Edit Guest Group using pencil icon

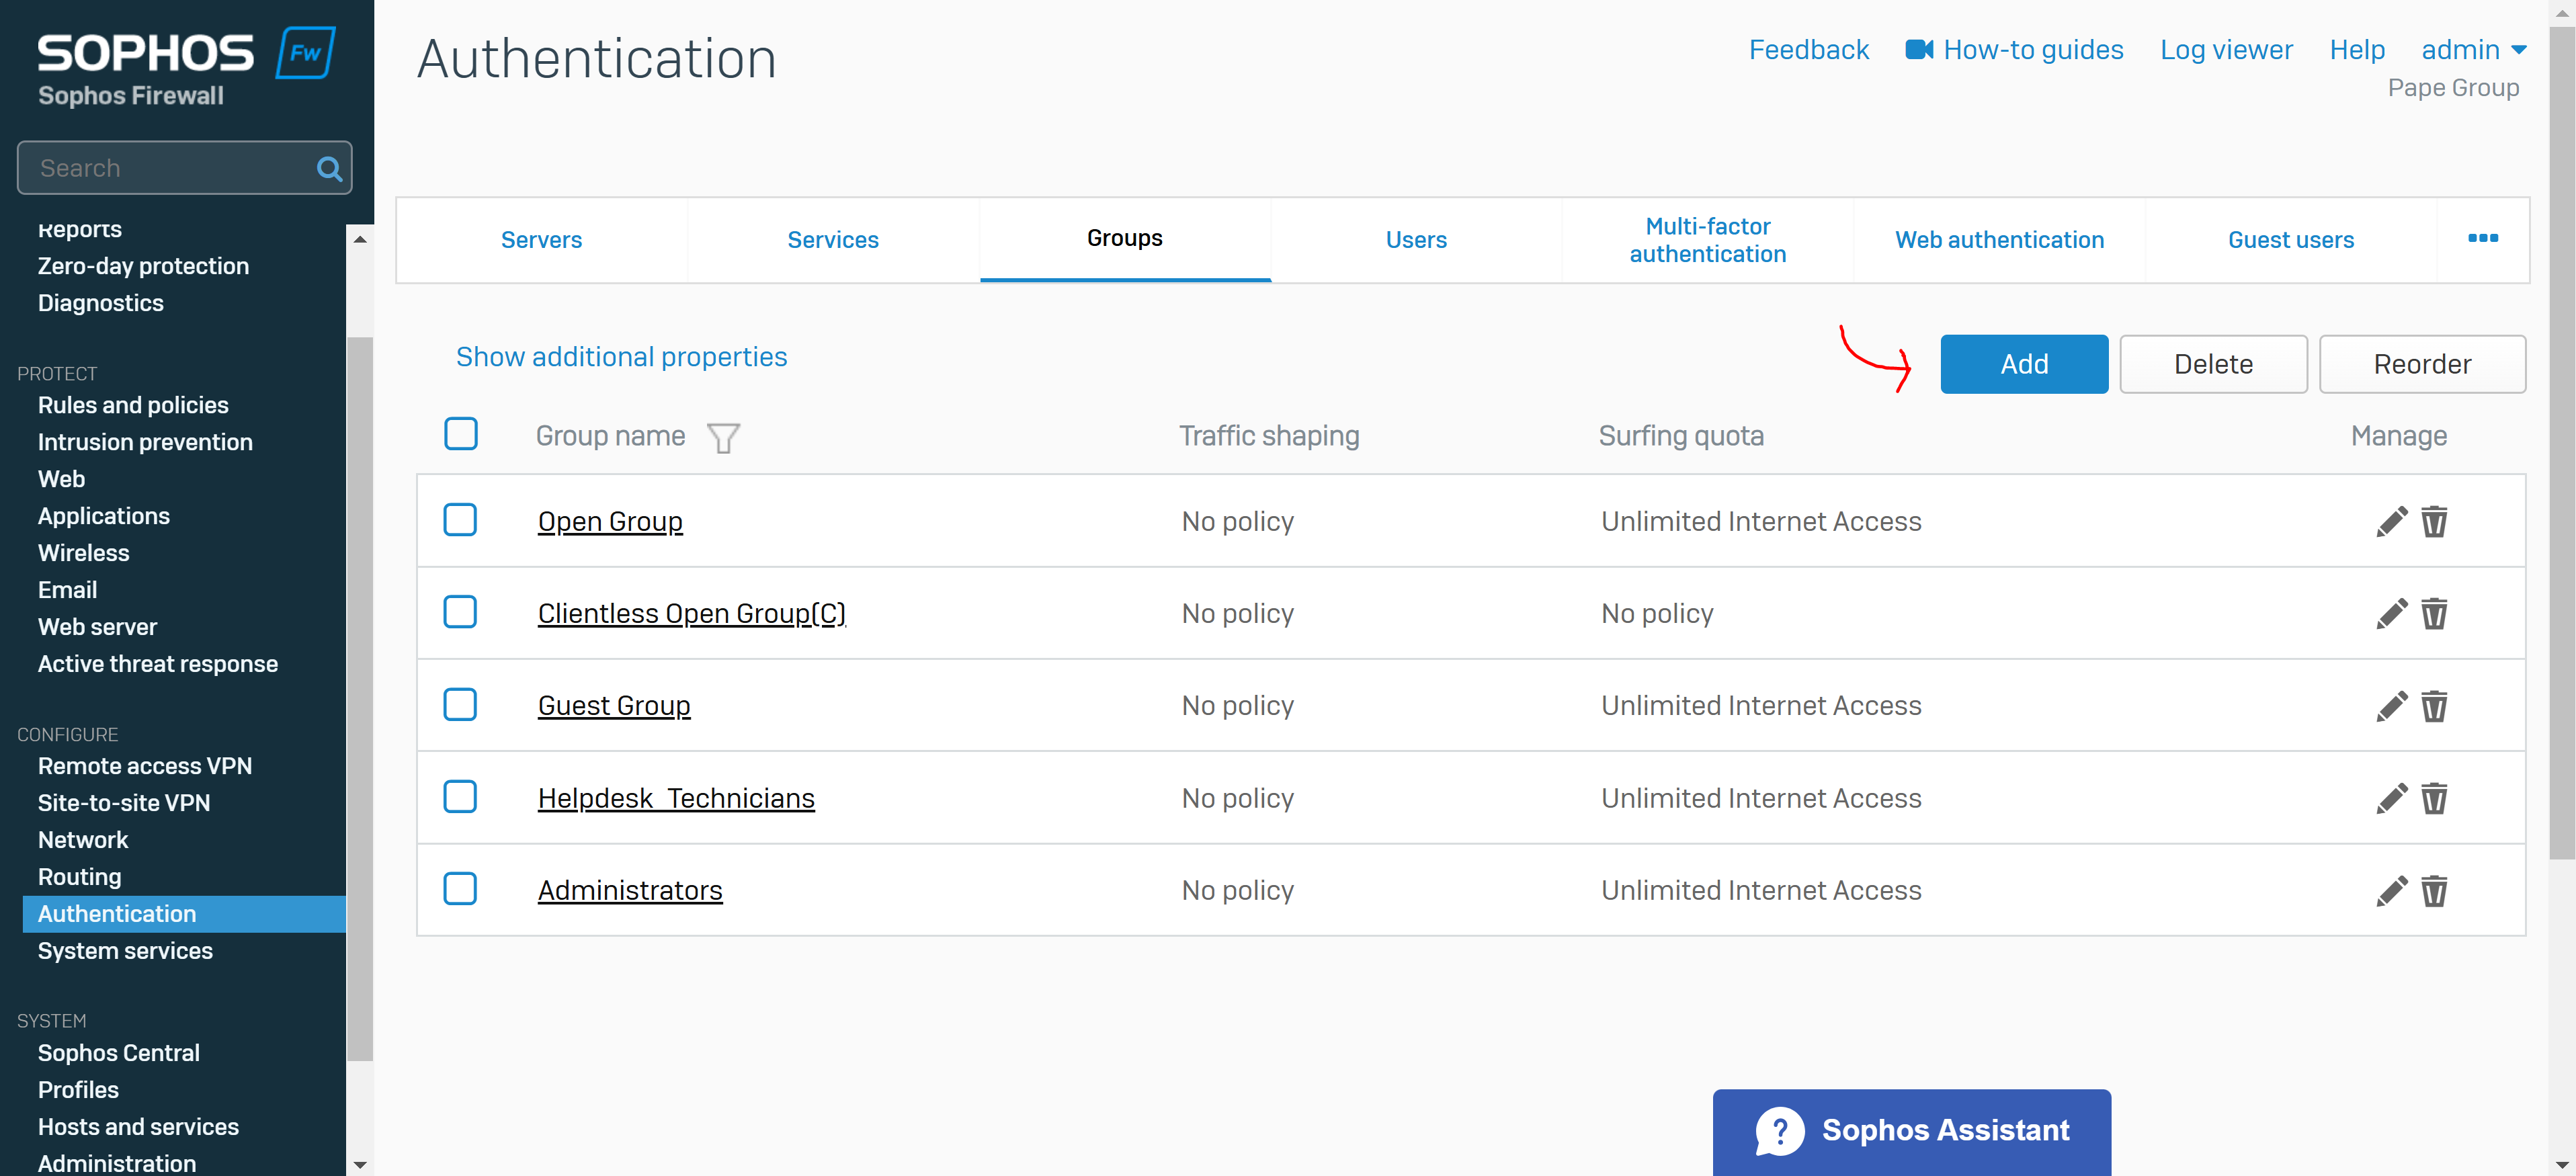coord(2391,706)
